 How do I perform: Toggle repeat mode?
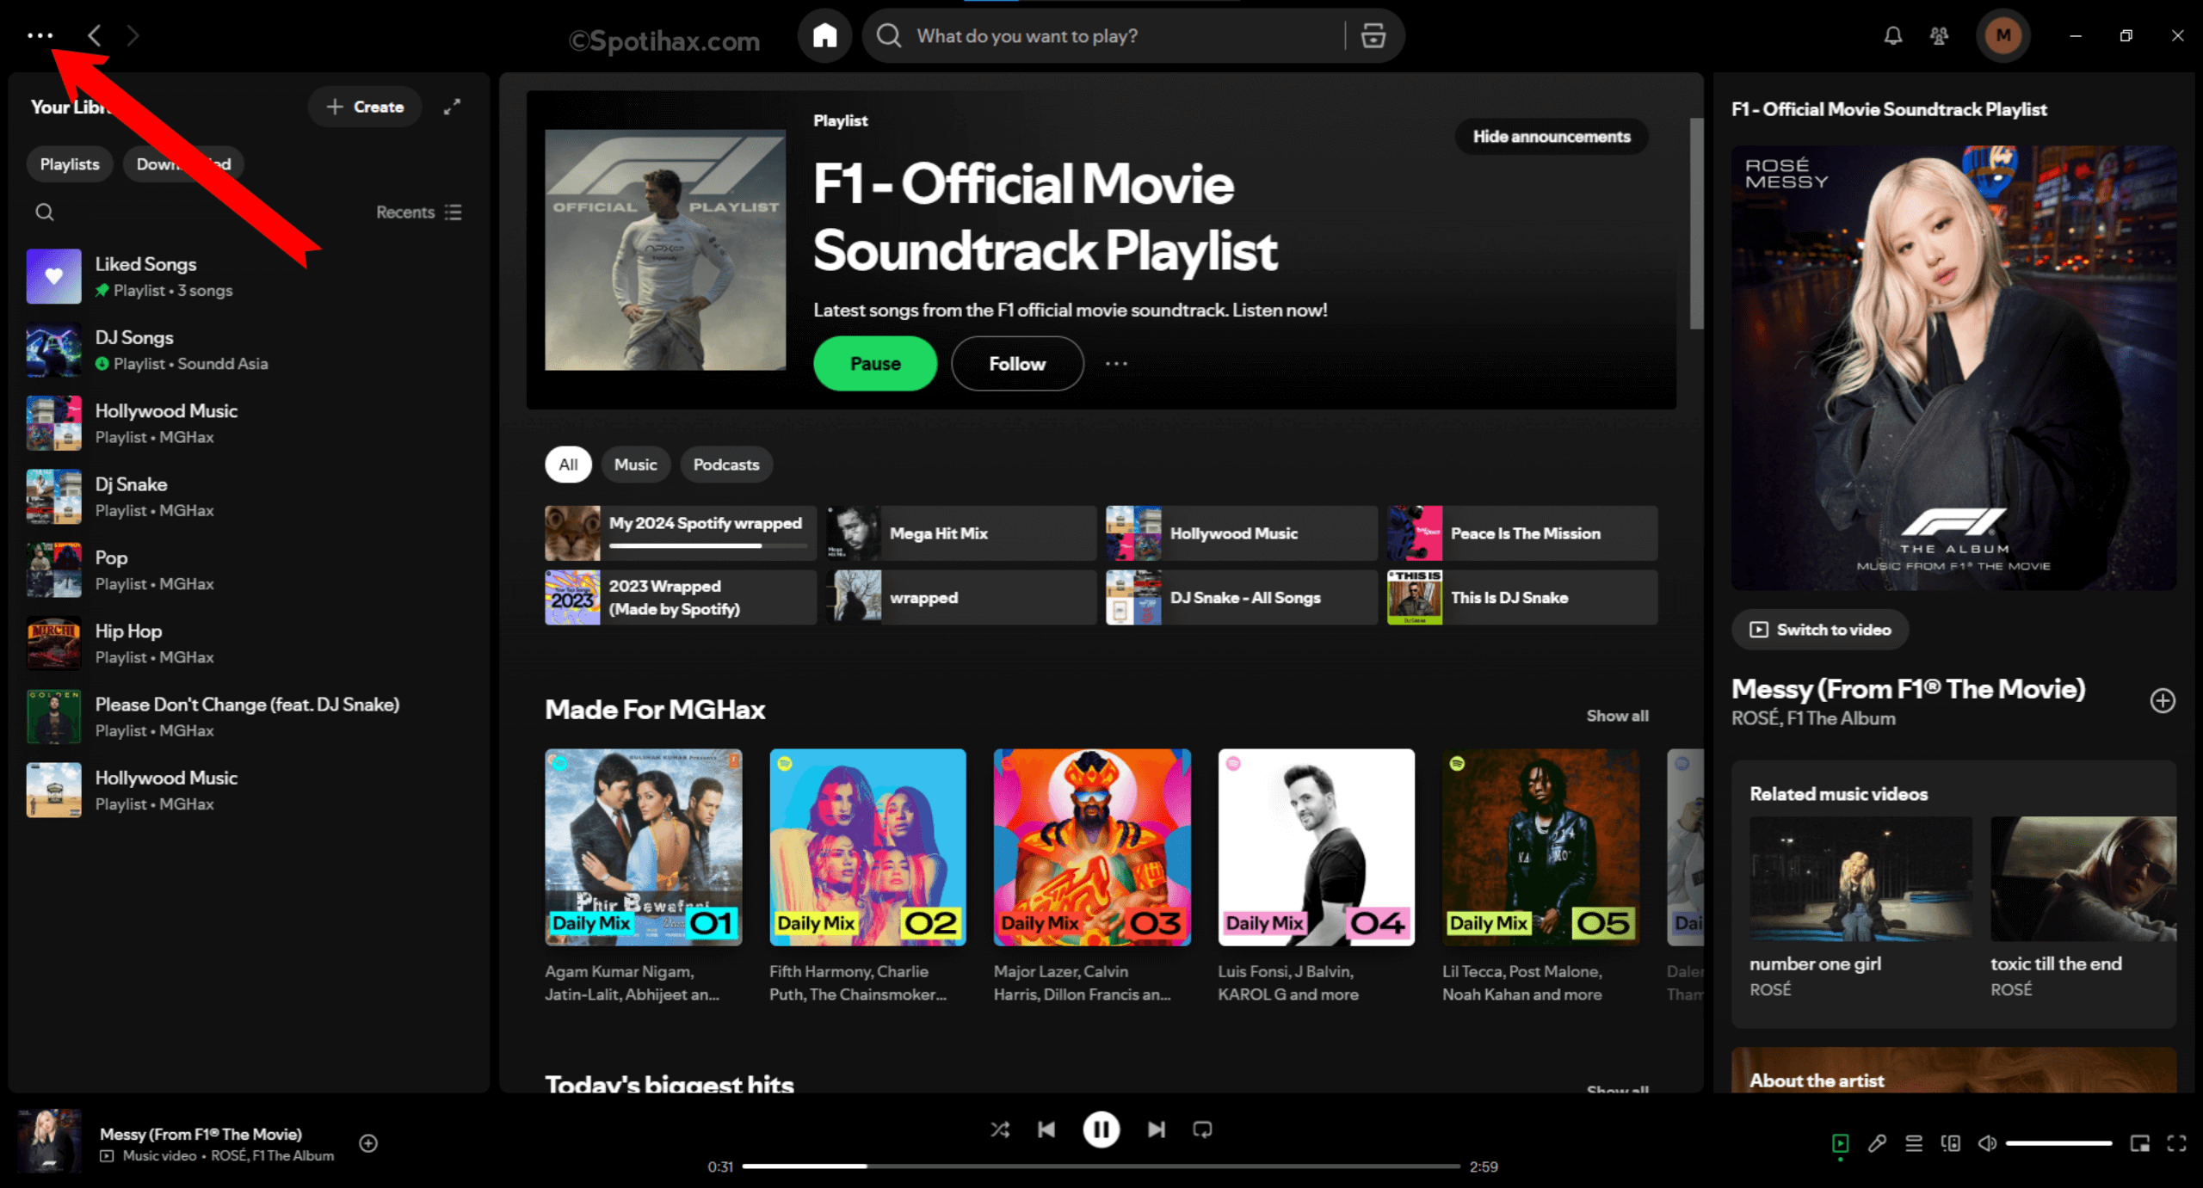[1202, 1130]
